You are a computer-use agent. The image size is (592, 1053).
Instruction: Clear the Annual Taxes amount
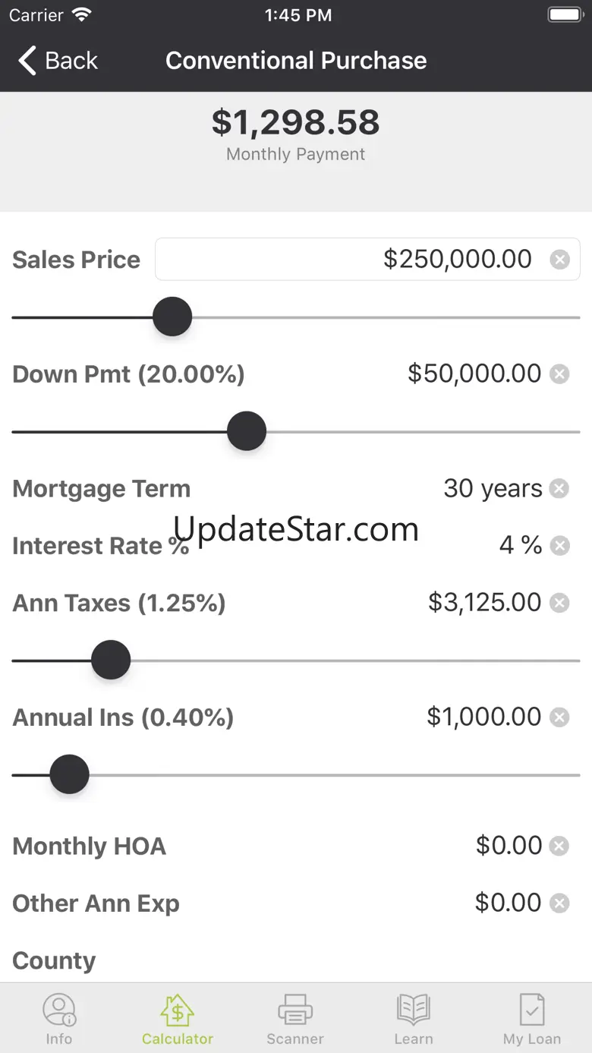pyautogui.click(x=559, y=603)
